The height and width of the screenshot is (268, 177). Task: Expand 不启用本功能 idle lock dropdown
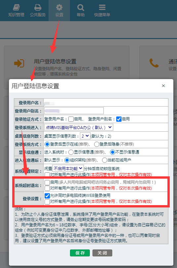coord(68,168)
